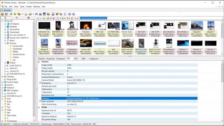Switch to the Histogram tab
The width and height of the screenshot is (224, 126).
61,59
